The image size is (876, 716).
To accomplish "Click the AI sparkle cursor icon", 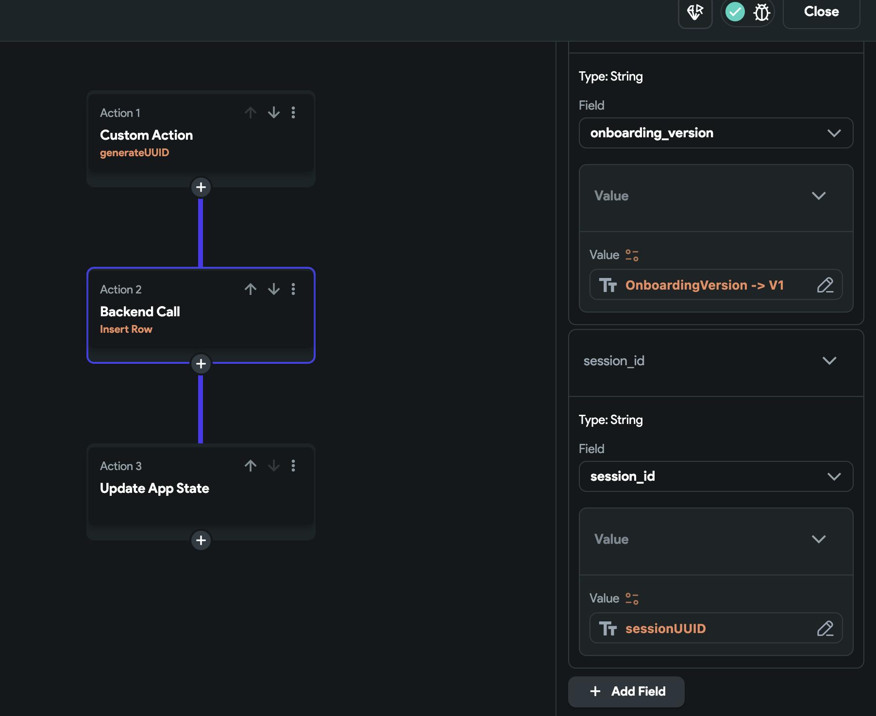I will click(695, 12).
